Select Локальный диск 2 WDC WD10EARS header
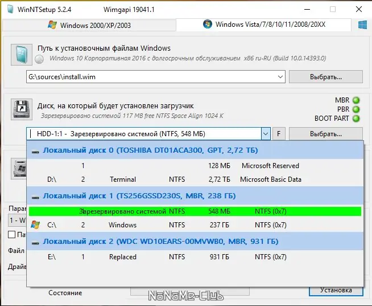The image size is (372, 306). tap(195, 242)
